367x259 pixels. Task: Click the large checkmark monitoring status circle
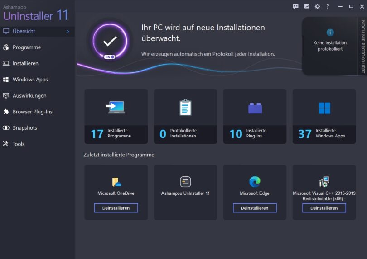tap(110, 41)
